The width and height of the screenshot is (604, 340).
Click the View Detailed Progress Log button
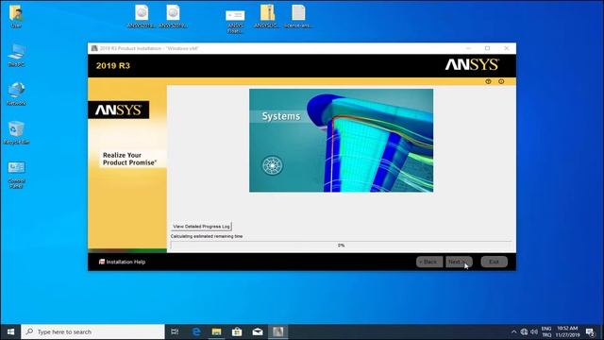(201, 227)
